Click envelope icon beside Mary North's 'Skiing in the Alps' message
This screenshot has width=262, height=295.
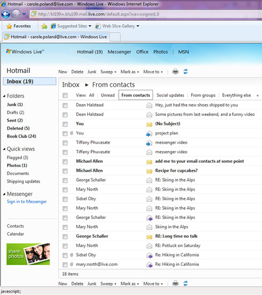click(x=149, y=227)
